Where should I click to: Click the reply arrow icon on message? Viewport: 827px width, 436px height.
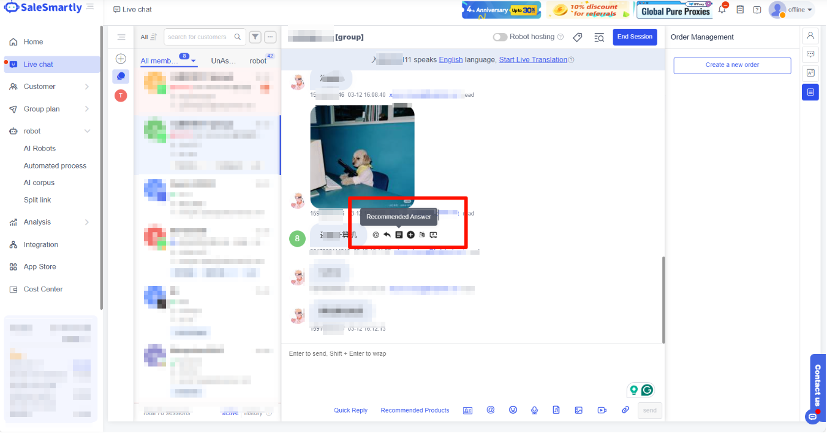click(387, 235)
